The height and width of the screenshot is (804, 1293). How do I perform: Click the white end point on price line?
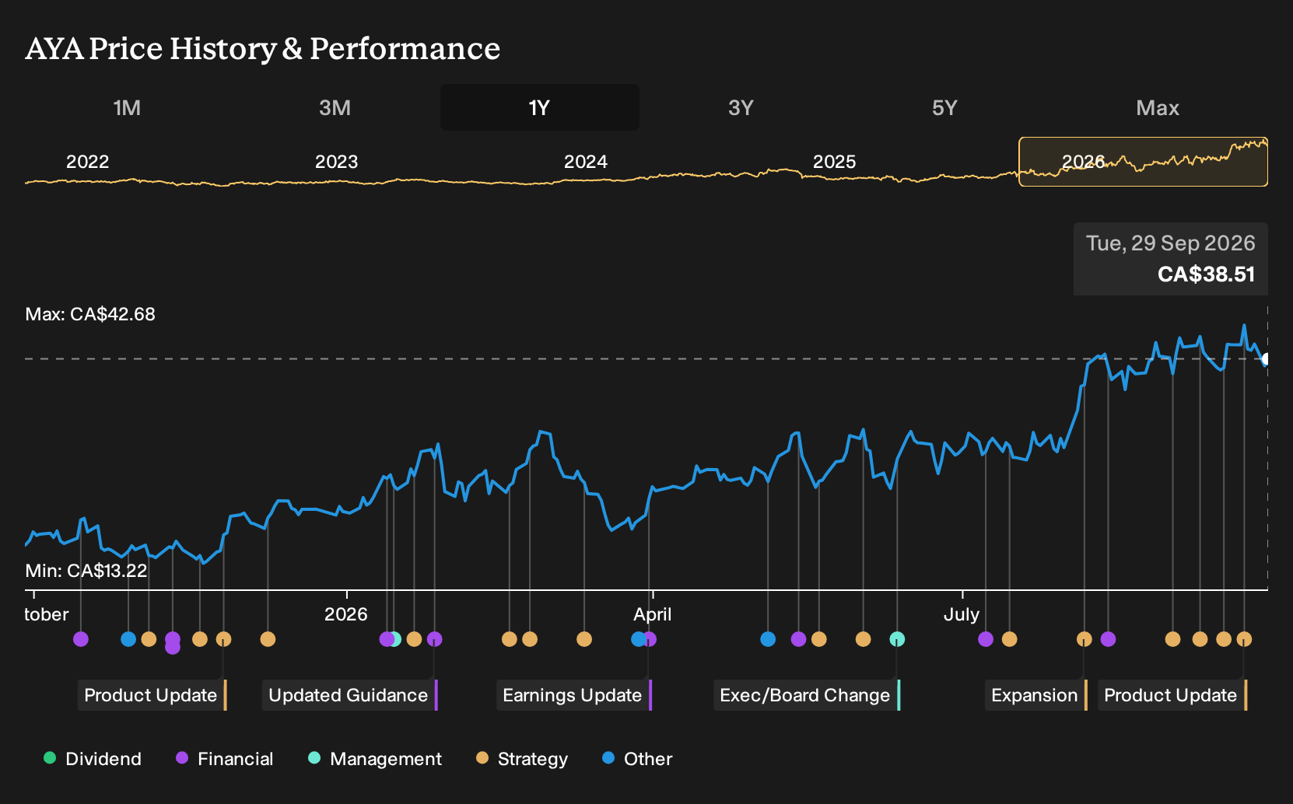coord(1267,359)
